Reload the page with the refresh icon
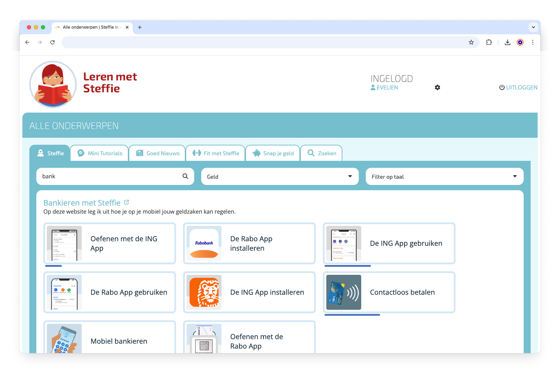This screenshot has height=379, width=560. (x=52, y=42)
